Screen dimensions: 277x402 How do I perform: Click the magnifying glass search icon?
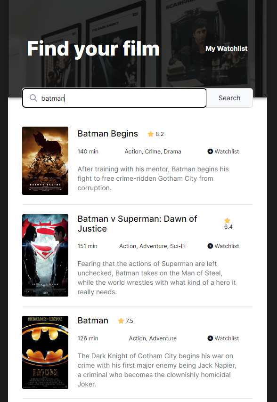tap(33, 98)
